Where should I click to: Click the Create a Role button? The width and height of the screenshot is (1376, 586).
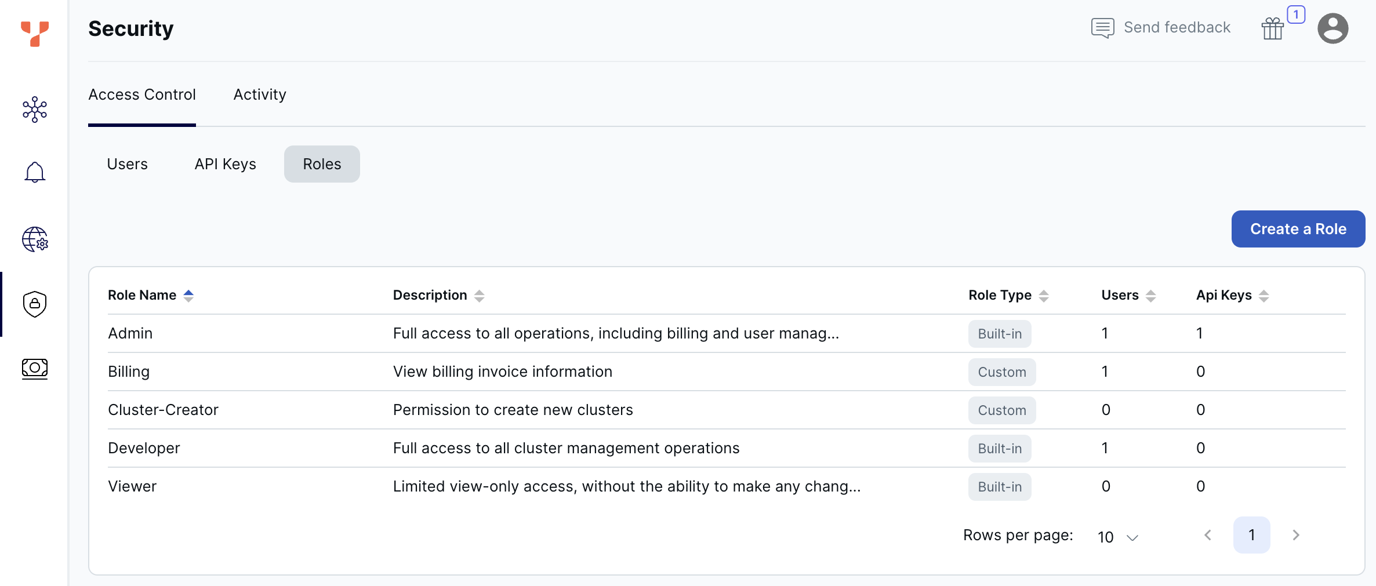pos(1298,229)
